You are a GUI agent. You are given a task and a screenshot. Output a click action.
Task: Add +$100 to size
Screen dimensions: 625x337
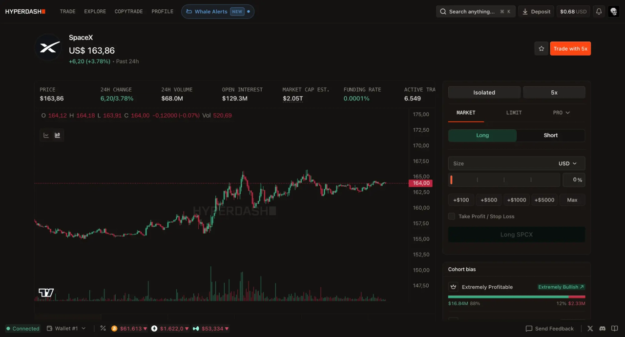click(461, 200)
